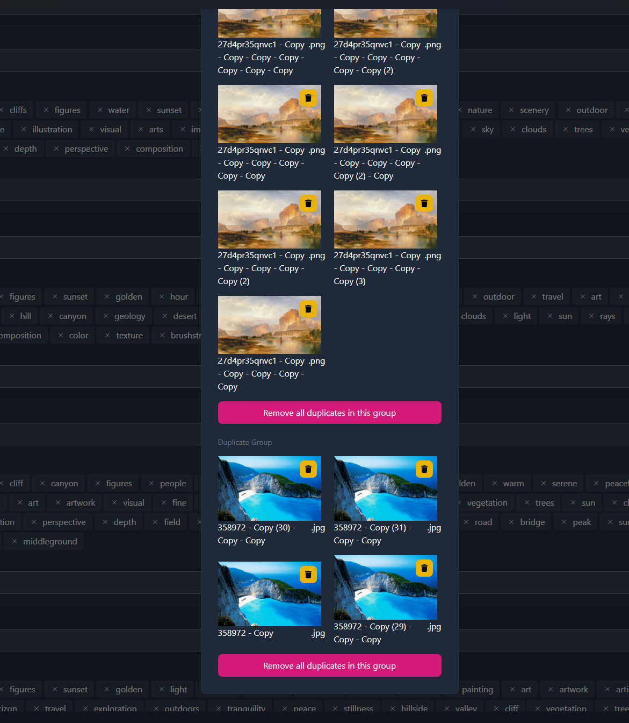The height and width of the screenshot is (723, 629).
Task: Delete the 'arts' tag via its × icon
Action: pyautogui.click(x=141, y=130)
